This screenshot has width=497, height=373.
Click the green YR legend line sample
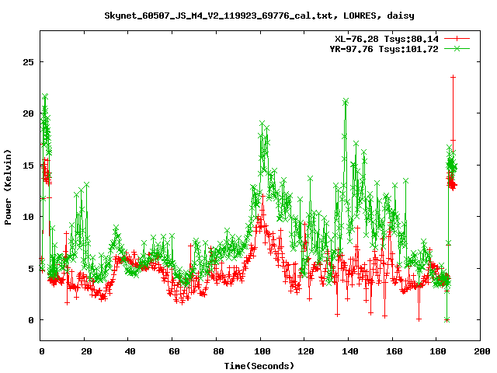[x=457, y=48]
